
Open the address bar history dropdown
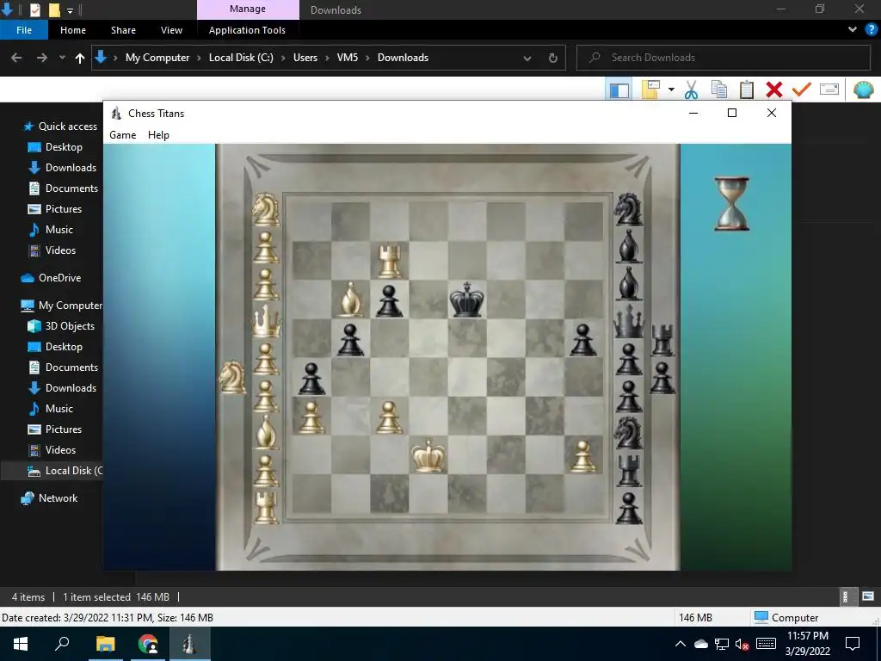click(527, 58)
